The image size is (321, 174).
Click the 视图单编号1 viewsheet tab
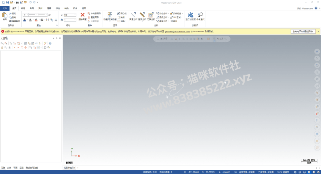point(69,168)
